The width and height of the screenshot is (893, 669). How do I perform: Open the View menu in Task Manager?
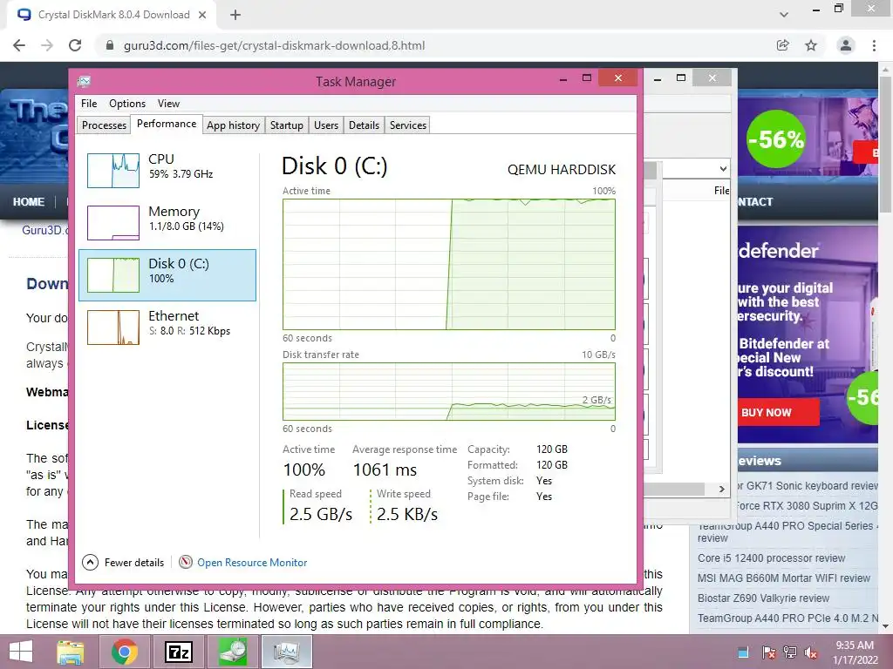(168, 104)
